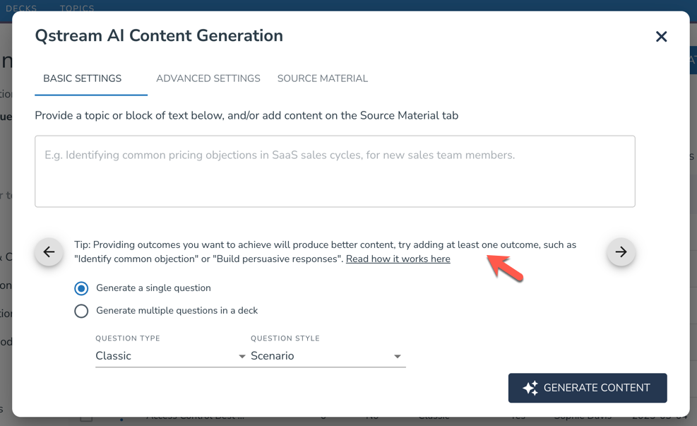Focus the topic text input box
Screen dimensions: 697x426
coord(335,172)
